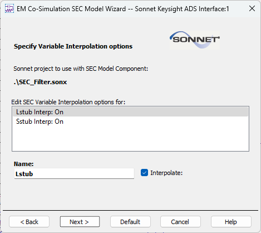
Task: Cancel the SEC Model Wizard
Action: tap(180, 222)
